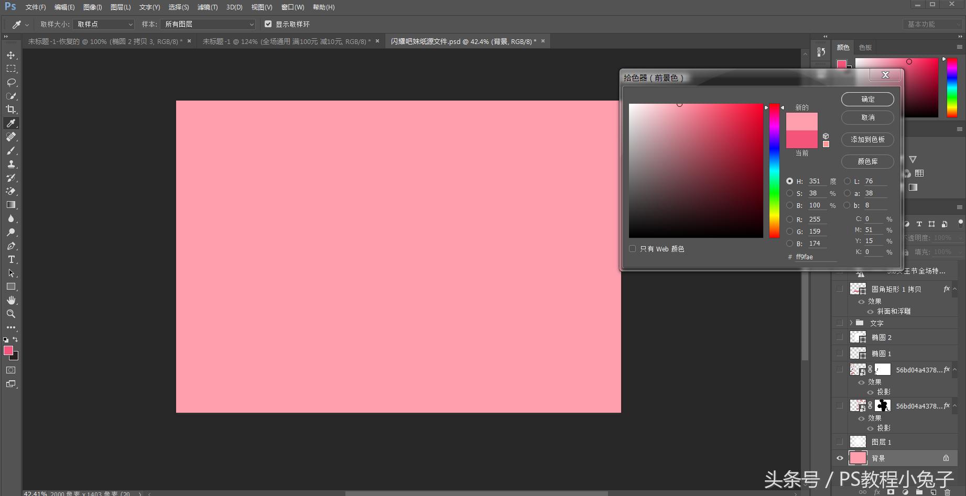The height and width of the screenshot is (496, 966).
Task: Click the 确定 button in color picker
Action: pos(867,99)
